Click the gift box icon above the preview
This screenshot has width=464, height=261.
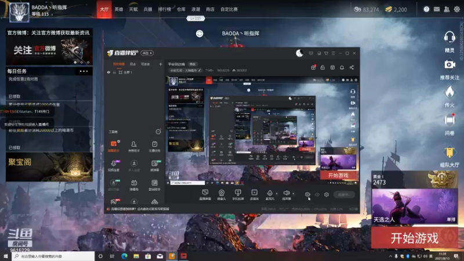tap(313, 67)
